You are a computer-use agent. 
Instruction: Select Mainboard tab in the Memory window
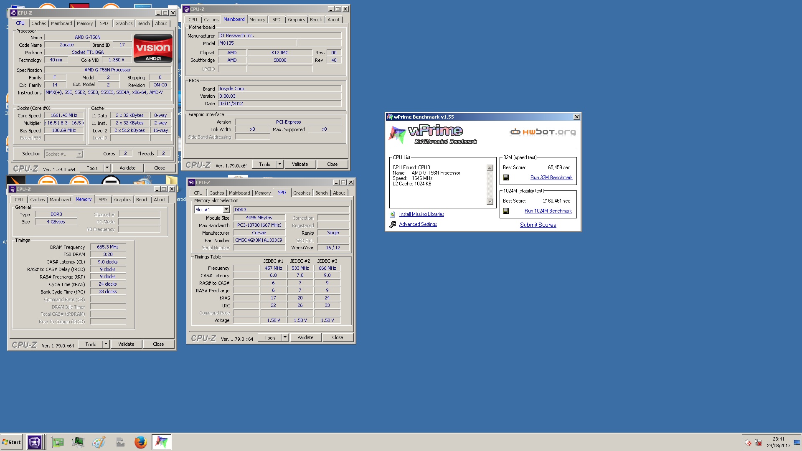pos(60,200)
